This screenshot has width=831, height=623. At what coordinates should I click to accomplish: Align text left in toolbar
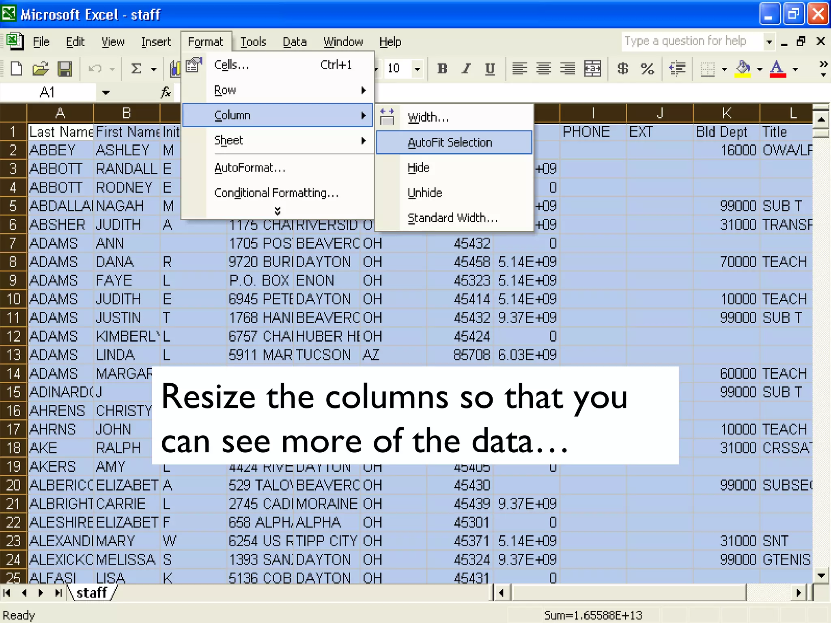pos(519,69)
